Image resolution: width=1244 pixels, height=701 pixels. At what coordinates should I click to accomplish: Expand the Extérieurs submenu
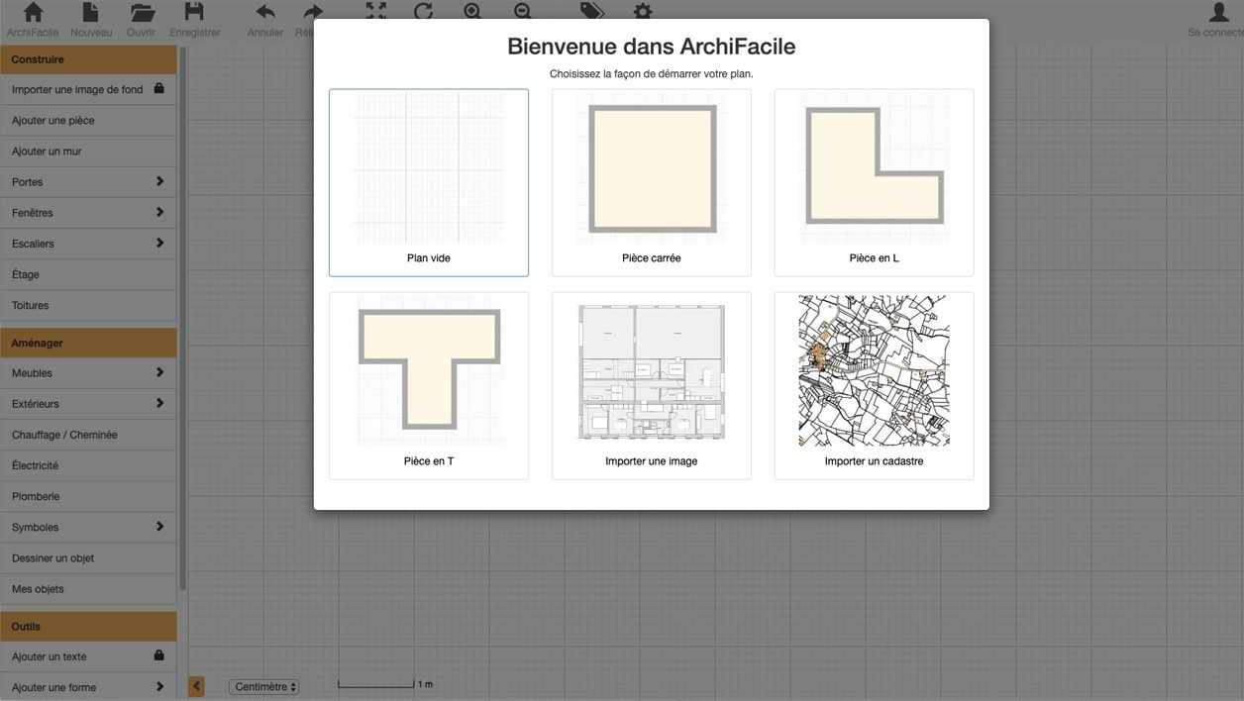159,403
